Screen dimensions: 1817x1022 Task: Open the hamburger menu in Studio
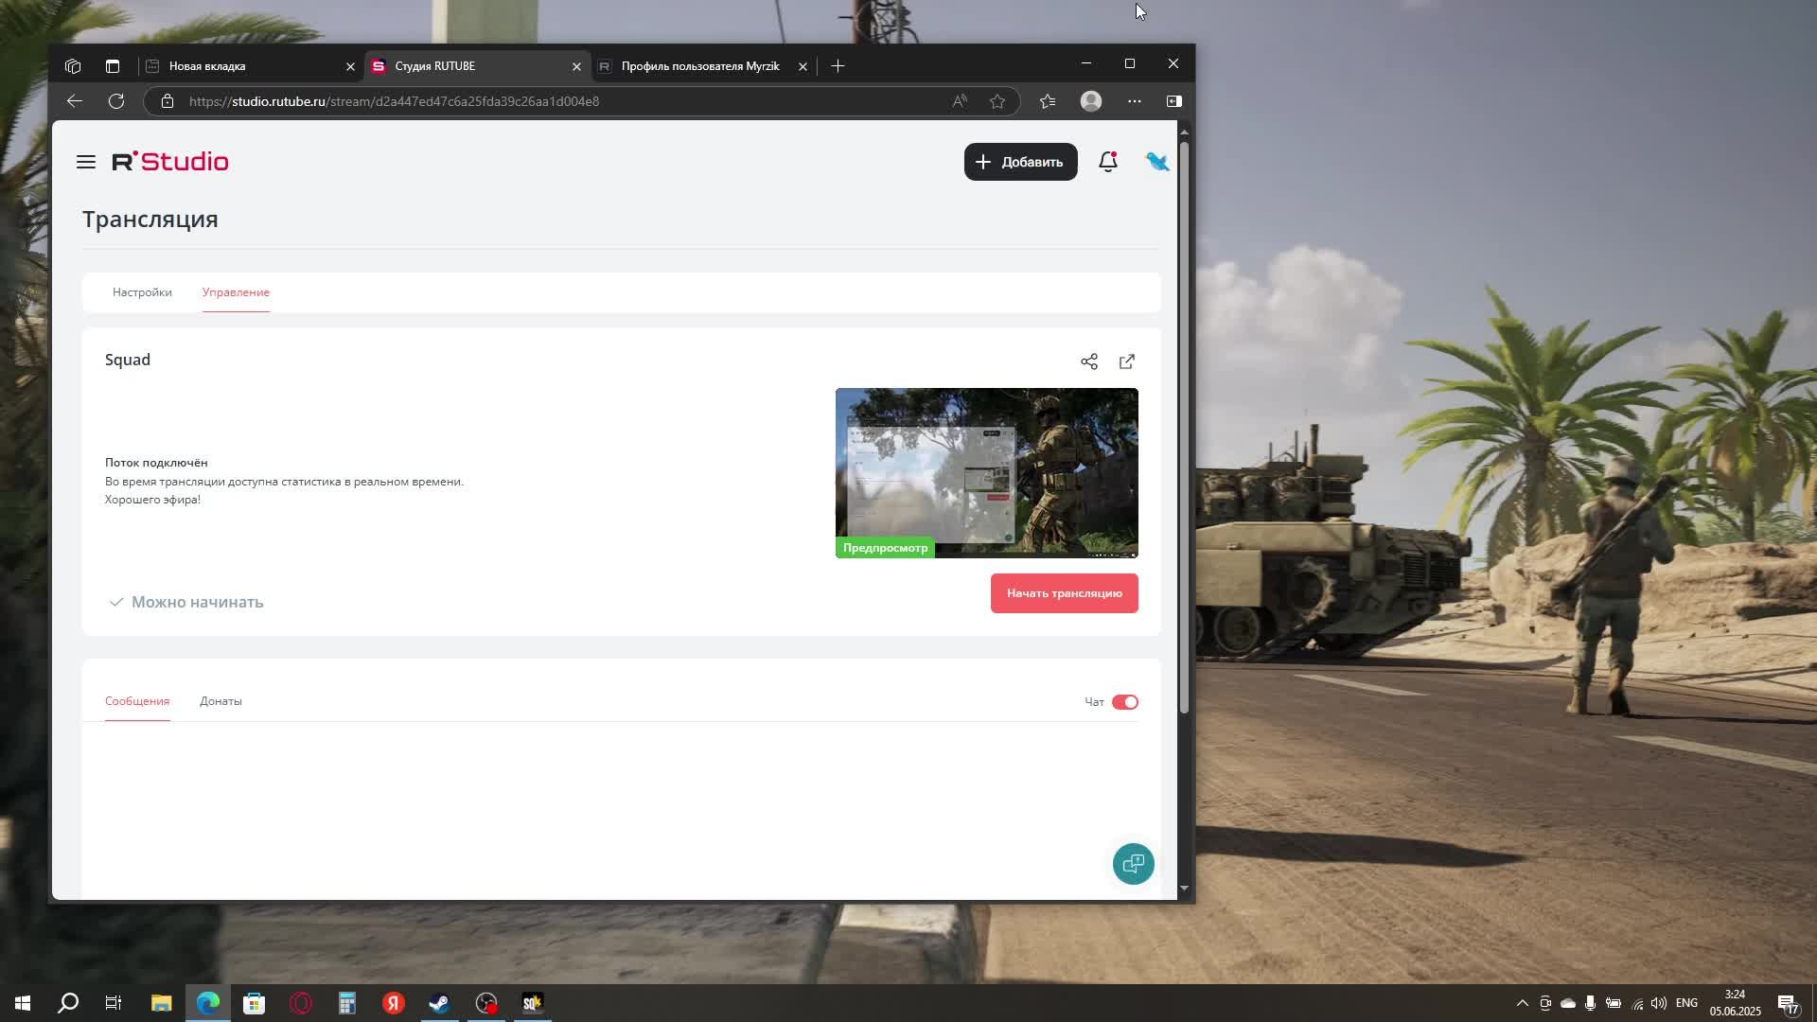[x=86, y=162]
